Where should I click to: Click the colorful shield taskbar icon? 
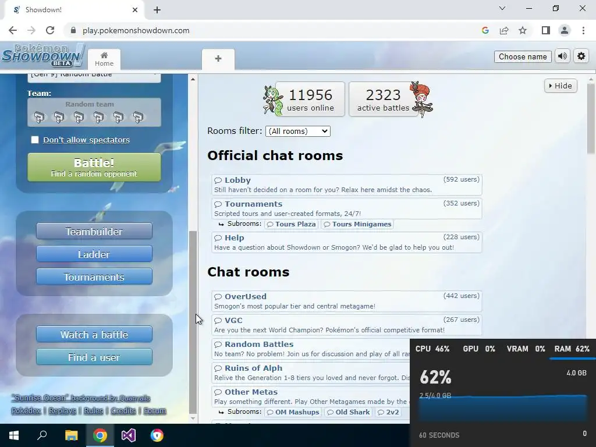click(157, 435)
